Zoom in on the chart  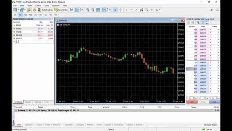pyautogui.click(x=88, y=10)
